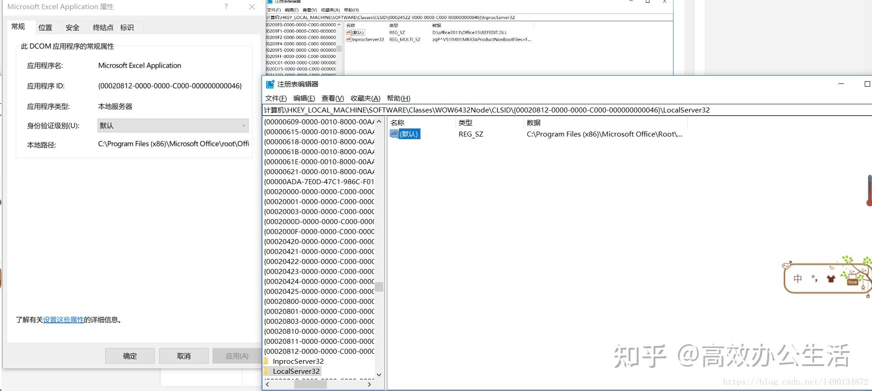Image resolution: width=872 pixels, height=391 pixels.
Task: Select the {0002000D-0000-0000-C000 key
Action: pos(319,221)
